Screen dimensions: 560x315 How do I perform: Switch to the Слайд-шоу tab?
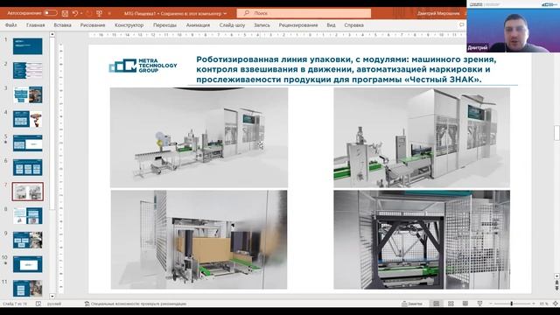pyautogui.click(x=232, y=25)
